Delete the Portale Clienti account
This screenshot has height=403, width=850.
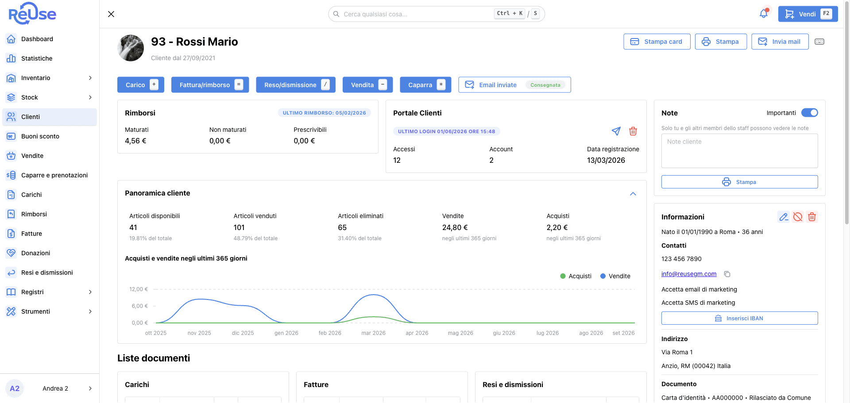pos(633,131)
